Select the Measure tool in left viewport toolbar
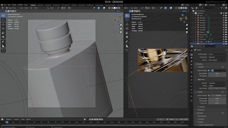228x128 pixels. [3, 46]
